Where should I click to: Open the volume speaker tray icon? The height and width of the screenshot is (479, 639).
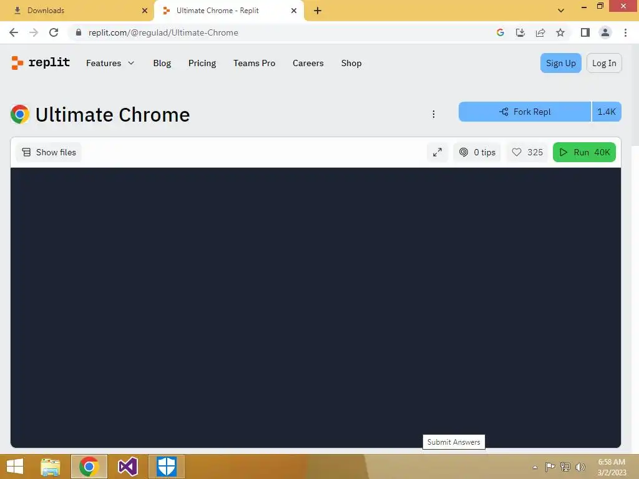(x=580, y=467)
